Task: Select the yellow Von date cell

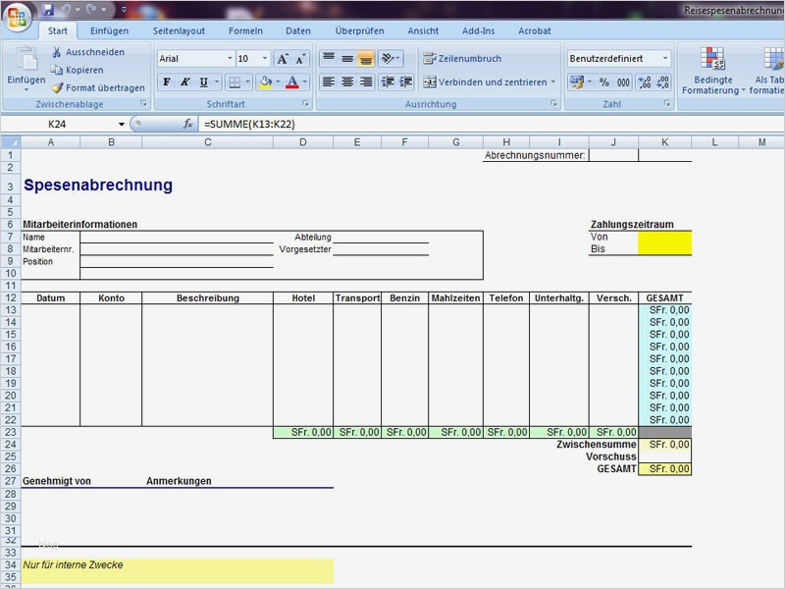Action: point(665,237)
